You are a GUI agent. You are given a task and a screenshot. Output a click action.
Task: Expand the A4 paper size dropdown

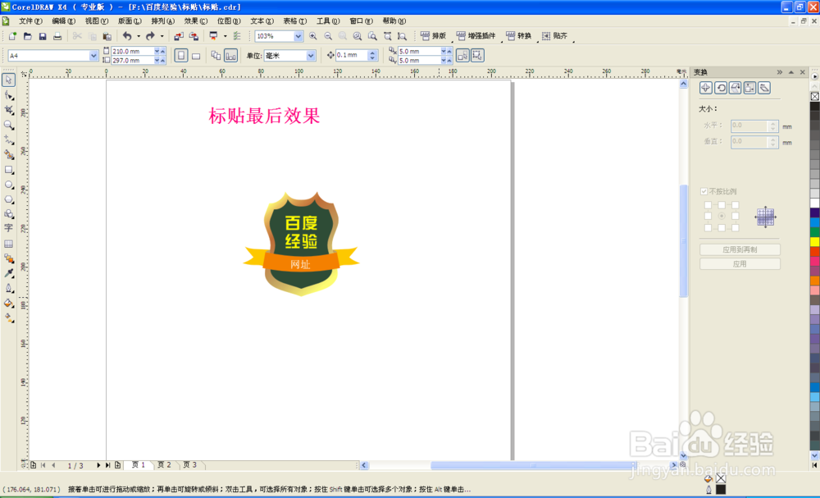(93, 54)
